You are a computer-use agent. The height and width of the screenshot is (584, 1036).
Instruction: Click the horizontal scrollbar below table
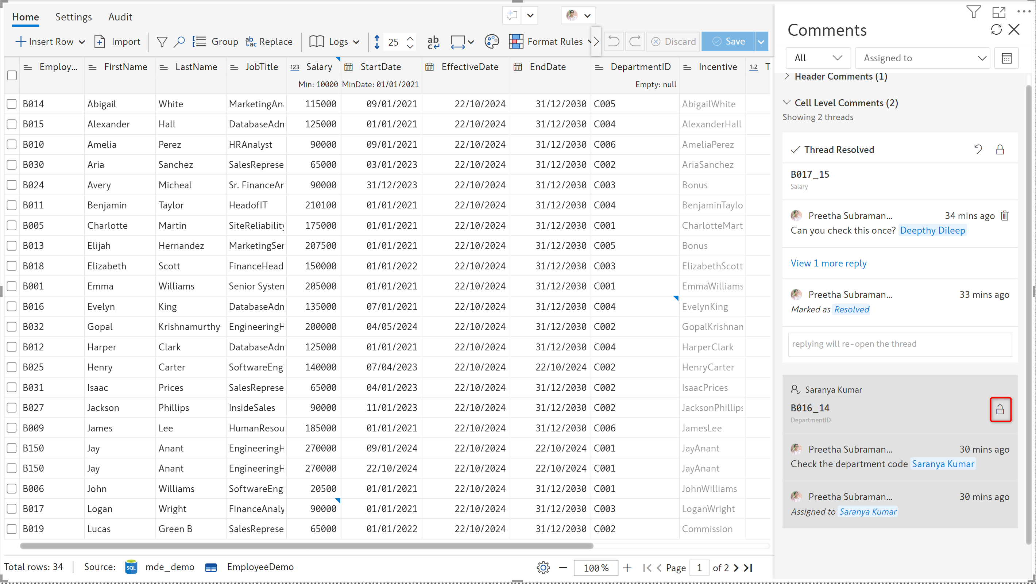click(306, 546)
